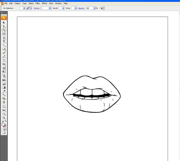Reset to default fill and stroke
This screenshot has height=161, width=180.
click(3, 121)
